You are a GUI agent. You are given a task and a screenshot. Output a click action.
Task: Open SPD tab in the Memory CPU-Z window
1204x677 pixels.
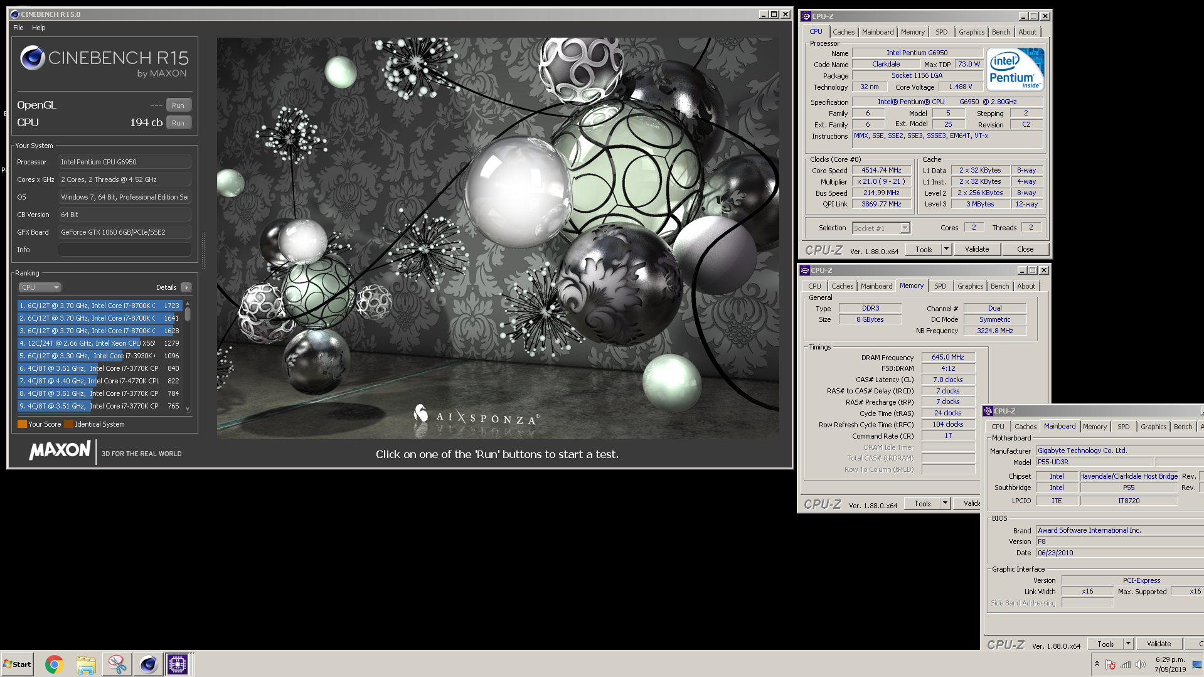coord(940,286)
